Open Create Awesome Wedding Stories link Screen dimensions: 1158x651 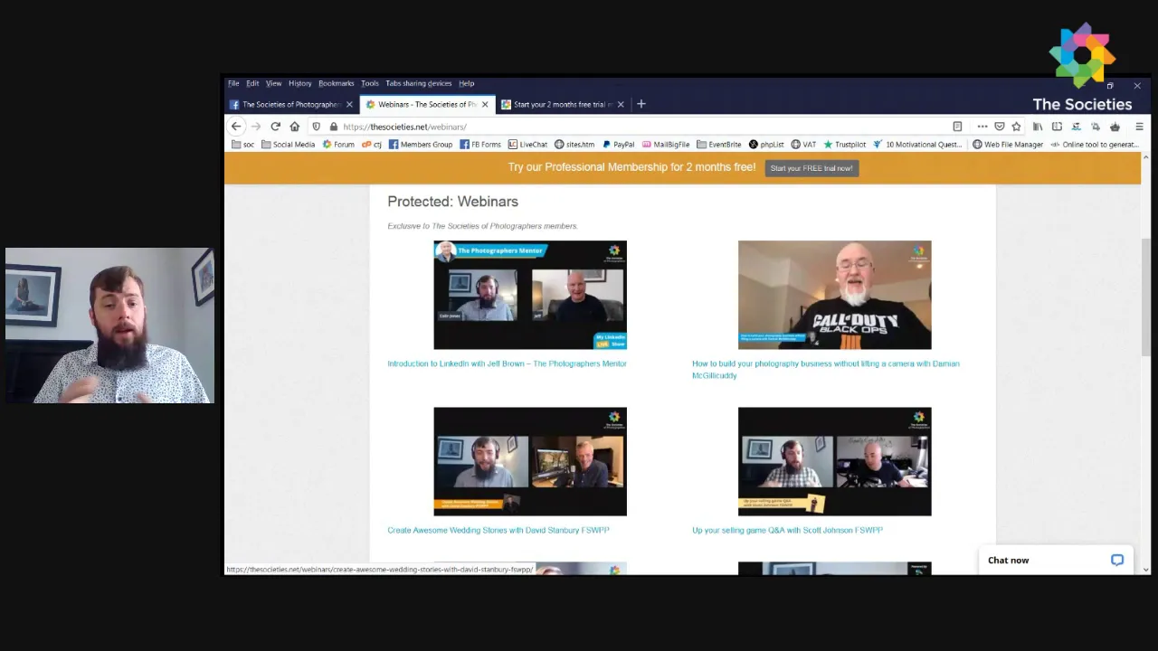click(x=498, y=530)
